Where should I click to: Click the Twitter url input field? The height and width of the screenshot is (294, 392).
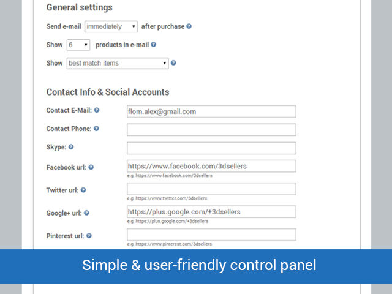tap(211, 189)
